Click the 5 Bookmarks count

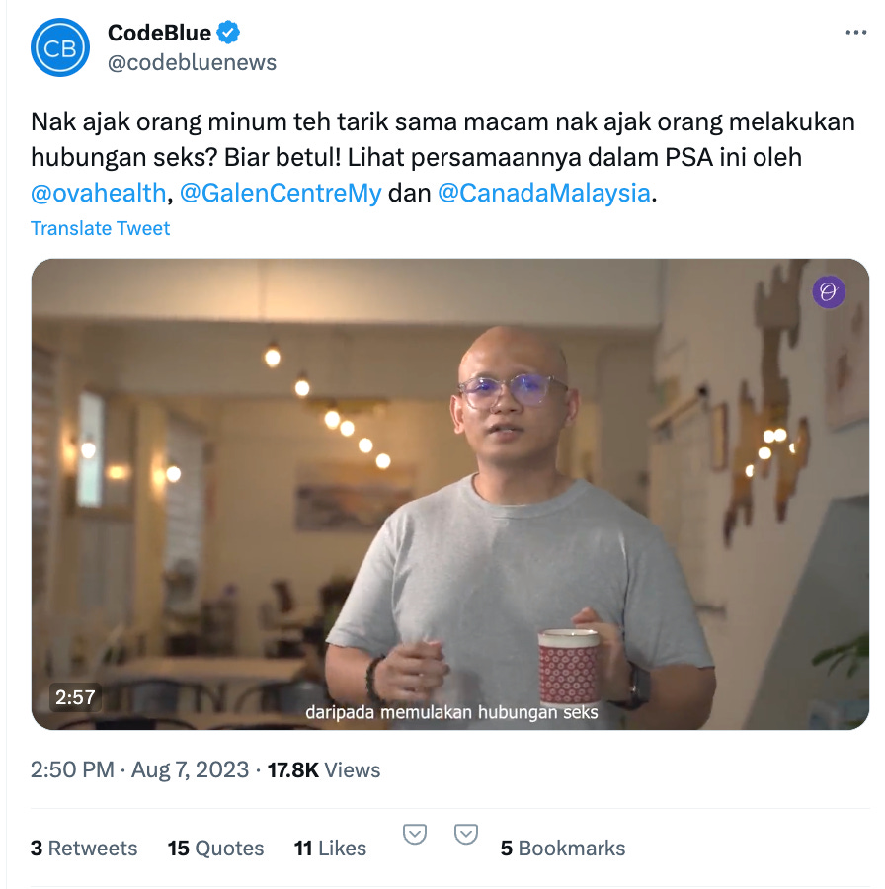pos(563,849)
